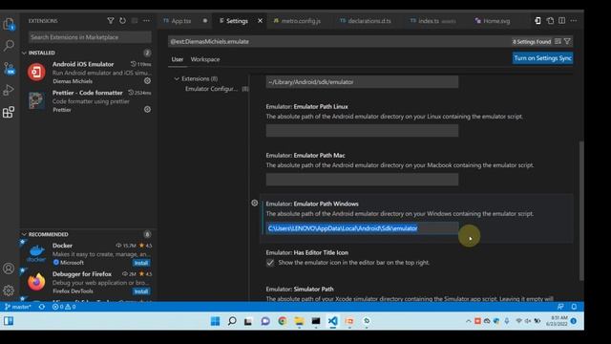Open the Search view in activity bar

pos(9,46)
